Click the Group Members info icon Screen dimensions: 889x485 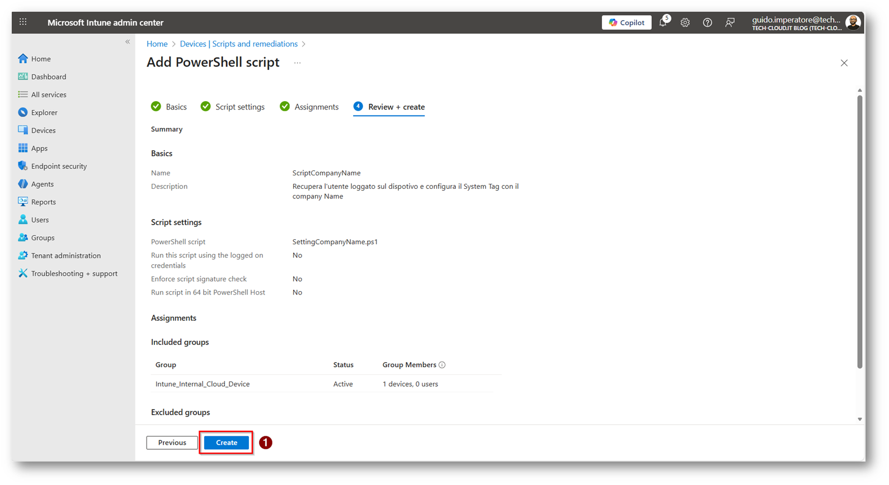tap(442, 365)
